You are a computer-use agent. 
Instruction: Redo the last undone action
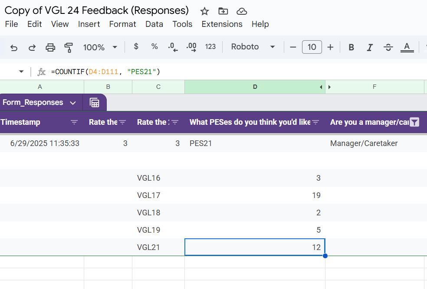point(32,48)
